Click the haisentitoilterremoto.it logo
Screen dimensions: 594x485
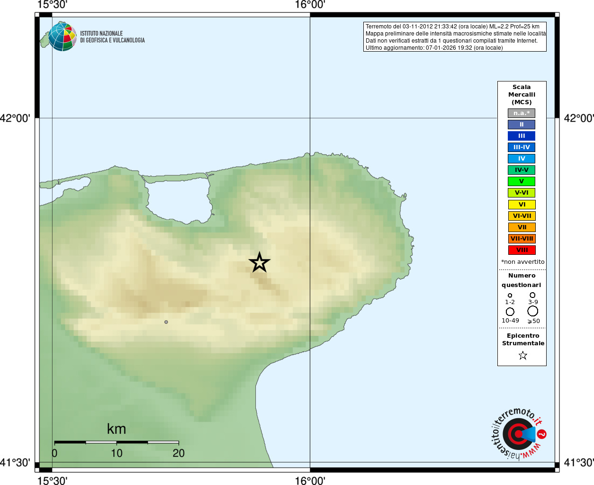point(519,434)
